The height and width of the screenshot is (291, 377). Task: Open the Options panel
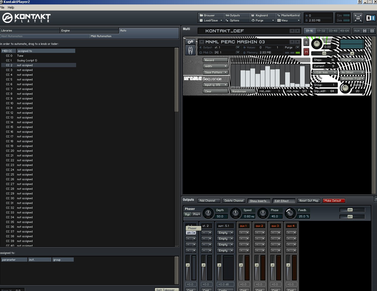point(237,20)
